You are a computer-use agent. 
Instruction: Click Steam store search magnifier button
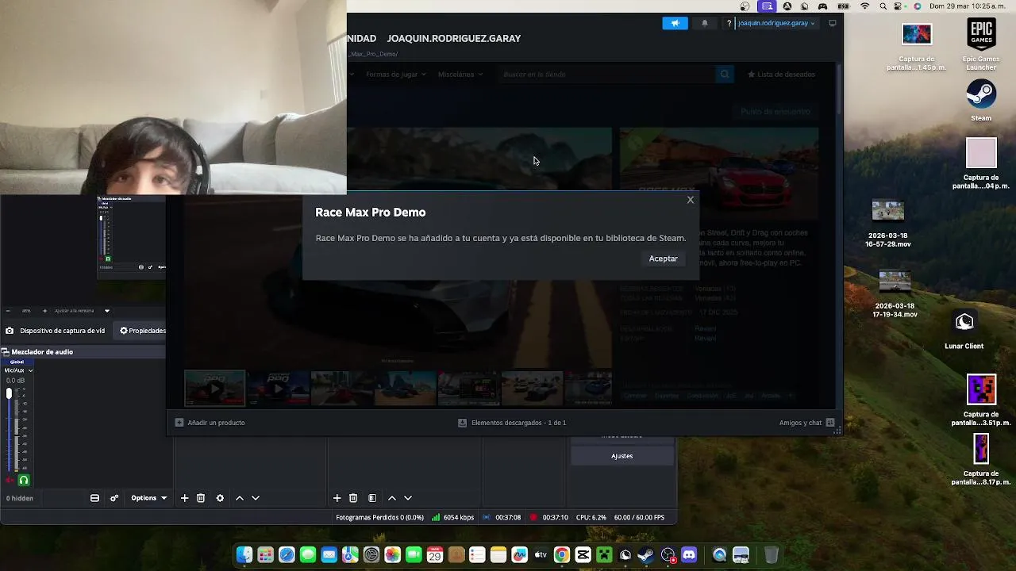[x=724, y=74]
